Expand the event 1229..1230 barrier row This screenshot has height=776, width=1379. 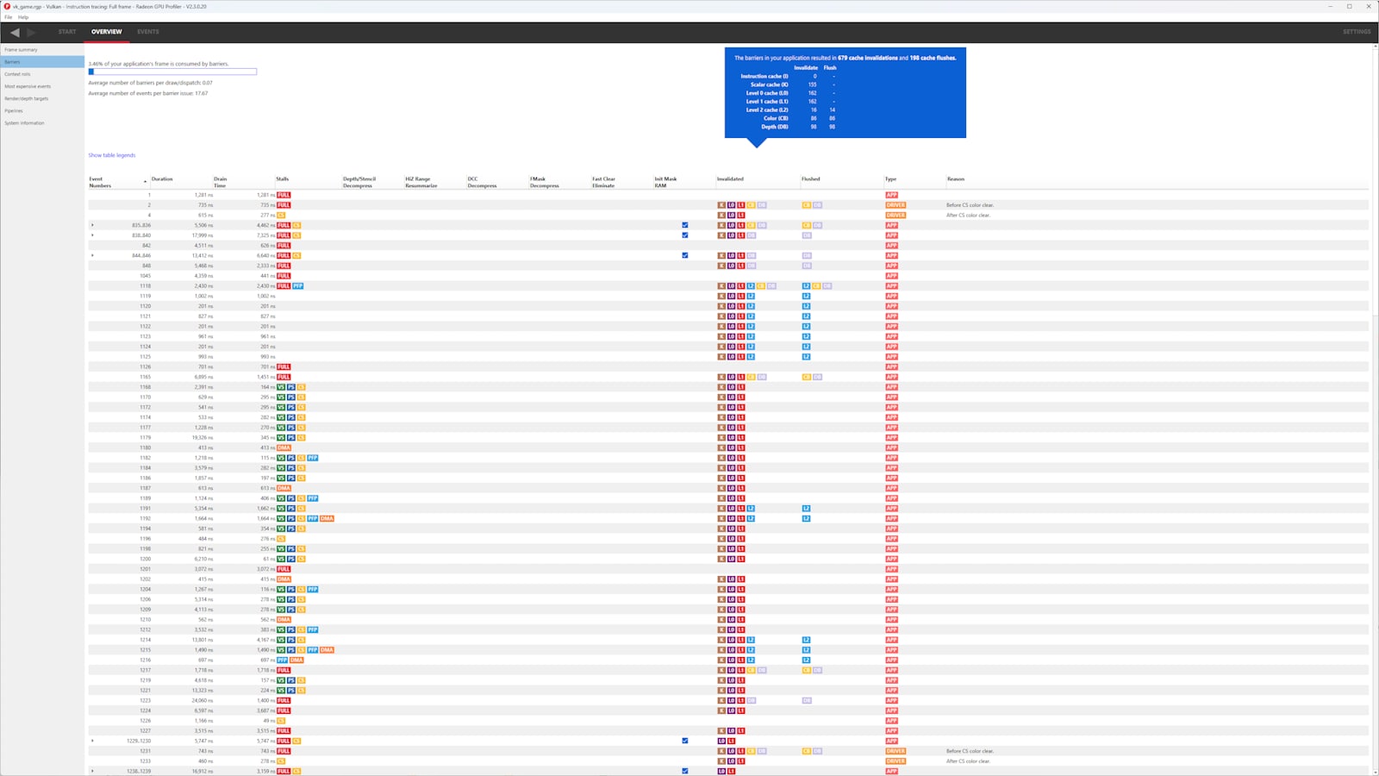(92, 741)
